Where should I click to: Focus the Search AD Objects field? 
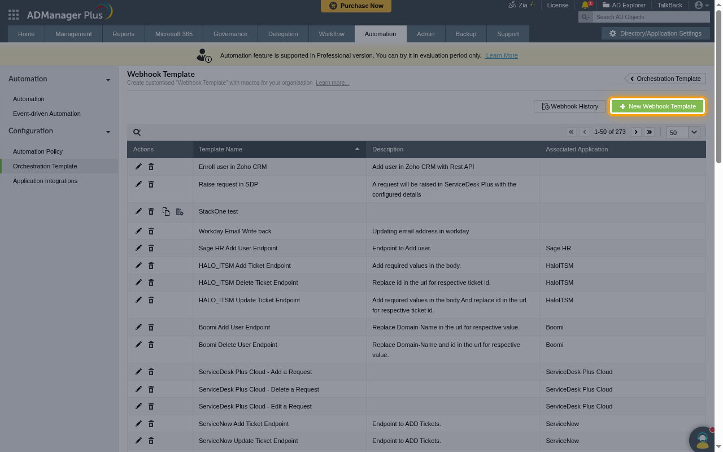coord(652,17)
